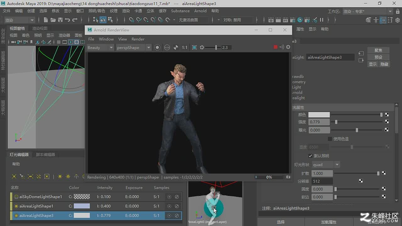
Task: Click the Redo arrow icon
Action: [75, 20]
